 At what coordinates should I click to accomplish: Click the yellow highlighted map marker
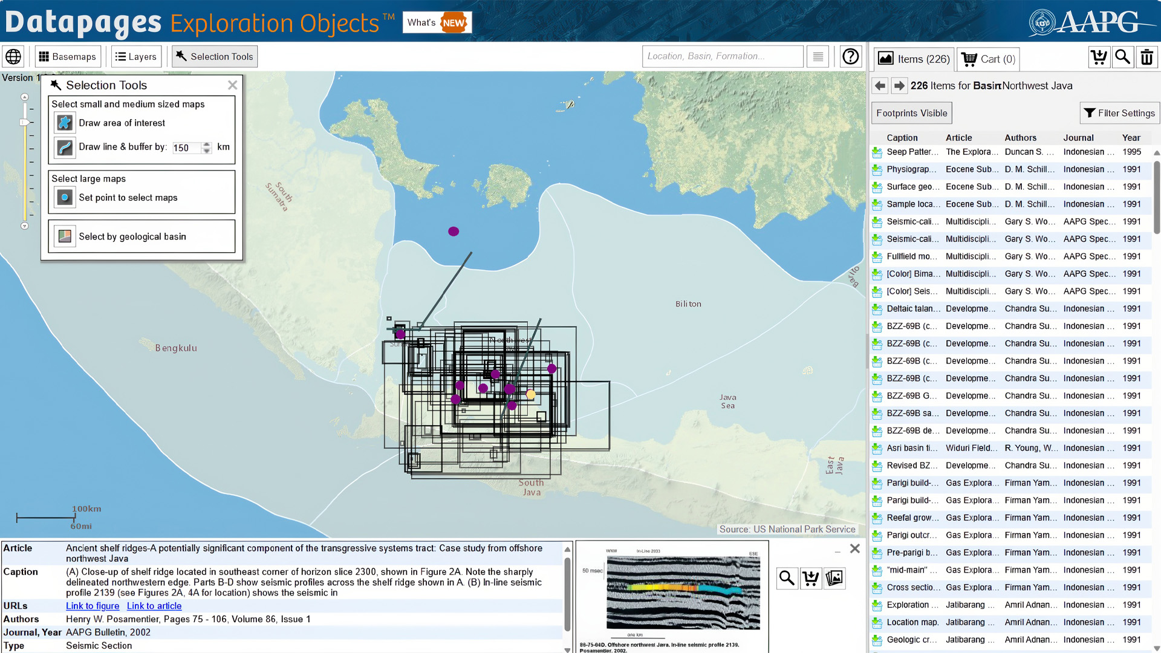pyautogui.click(x=530, y=394)
